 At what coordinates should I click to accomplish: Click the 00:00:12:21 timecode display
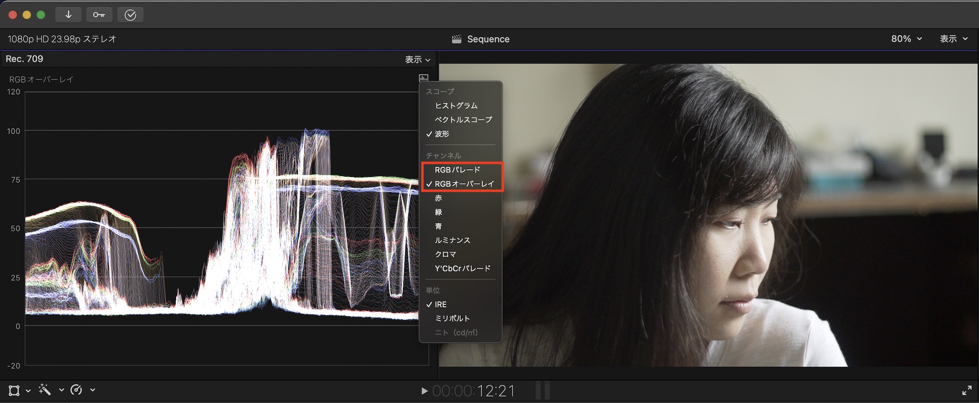[x=473, y=391]
